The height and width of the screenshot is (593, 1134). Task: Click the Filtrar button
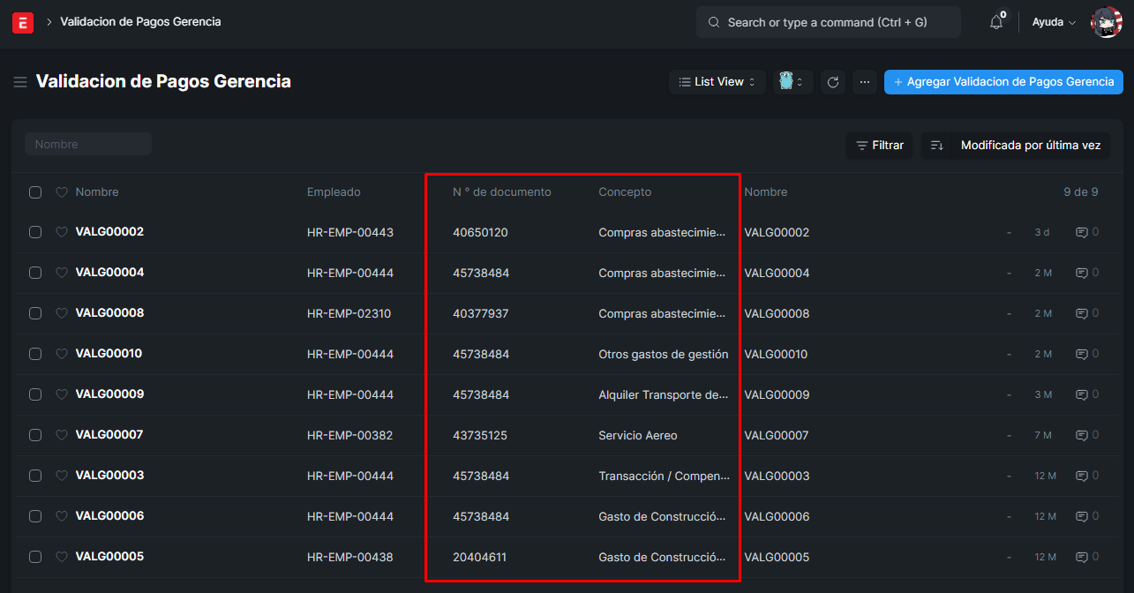(x=879, y=146)
